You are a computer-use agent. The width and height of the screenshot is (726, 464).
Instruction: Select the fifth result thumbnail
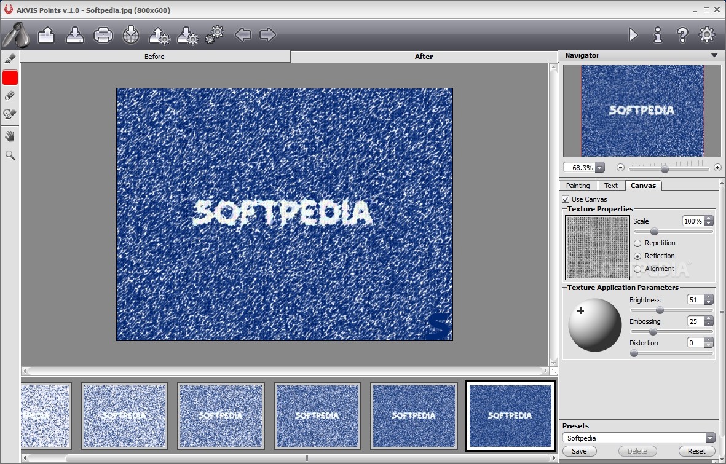point(414,416)
